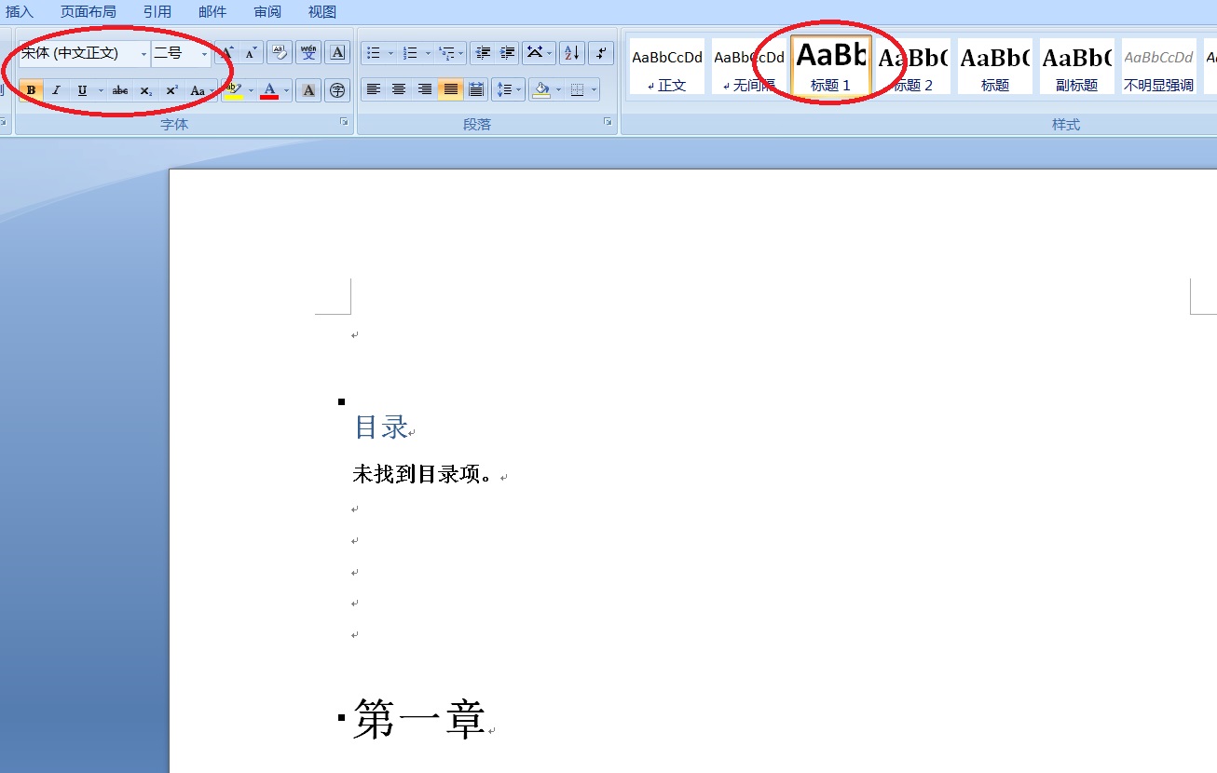This screenshot has height=773, width=1217.
Task: Click the 目录 heading text
Action: point(381,427)
